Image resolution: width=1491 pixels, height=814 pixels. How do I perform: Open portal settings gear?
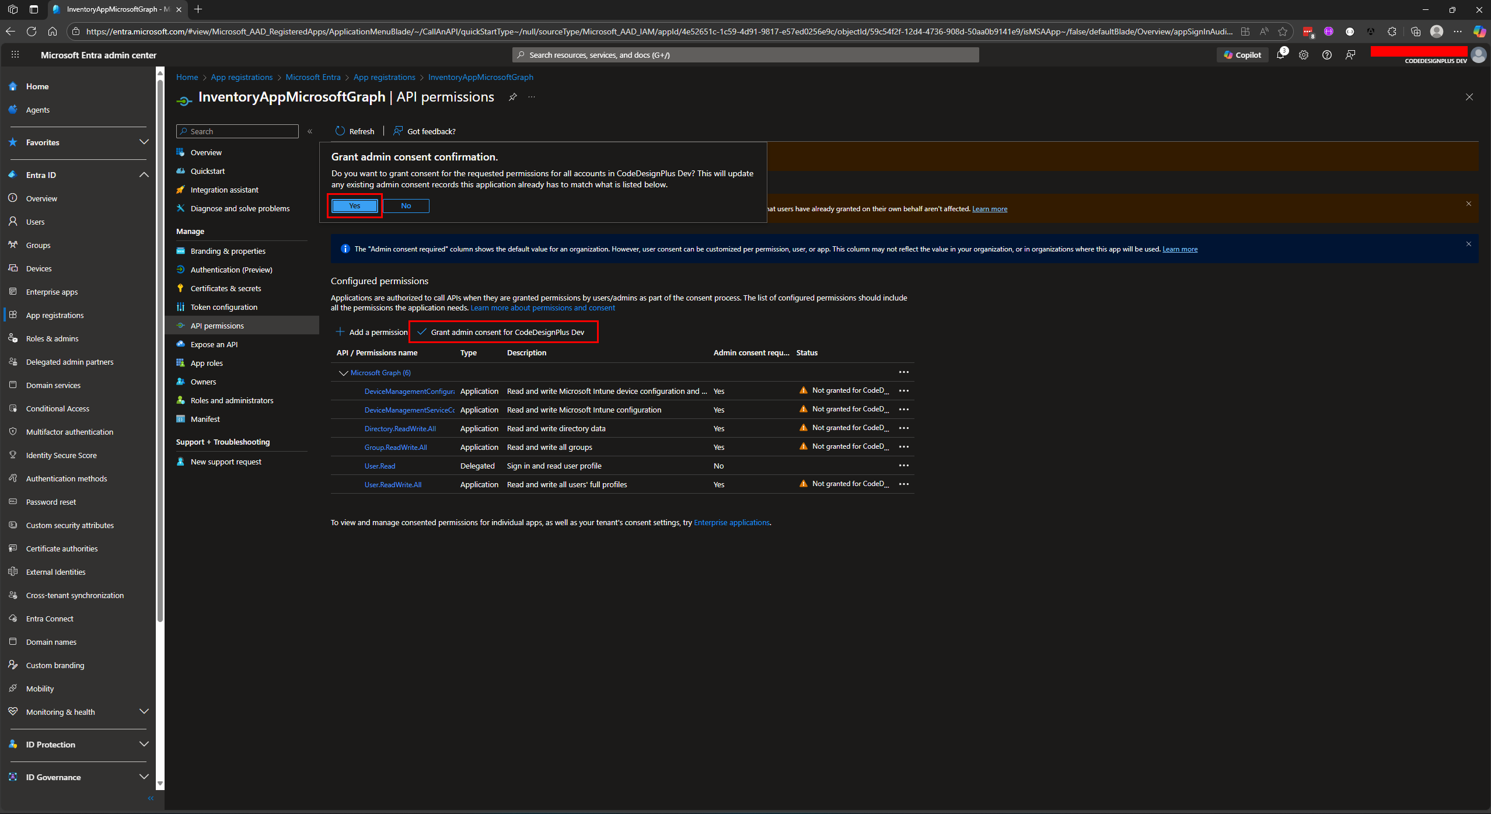[x=1304, y=55]
